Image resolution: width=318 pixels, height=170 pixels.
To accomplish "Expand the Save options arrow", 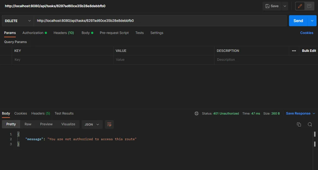I will [285, 6].
